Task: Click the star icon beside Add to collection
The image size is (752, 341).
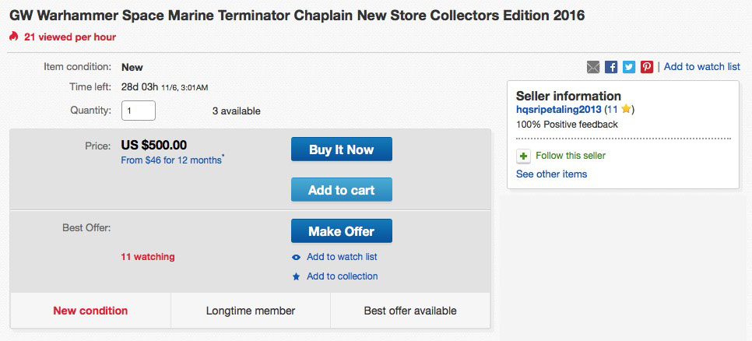Action: coord(297,276)
